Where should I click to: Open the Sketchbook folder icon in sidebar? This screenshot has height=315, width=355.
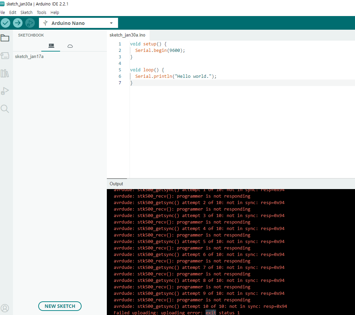tap(5, 38)
